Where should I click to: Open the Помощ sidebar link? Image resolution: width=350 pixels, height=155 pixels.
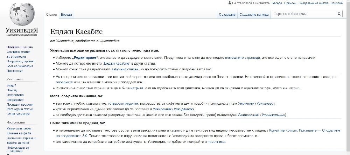click(x=12, y=90)
